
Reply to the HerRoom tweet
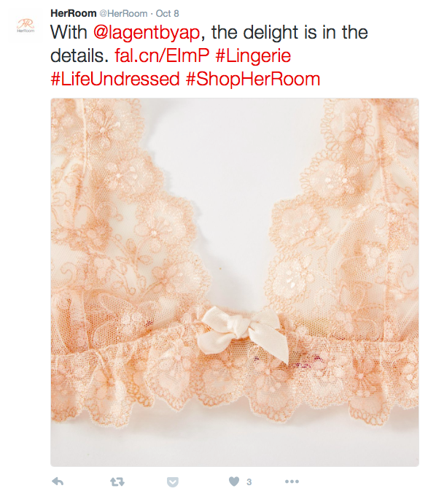[x=58, y=482]
